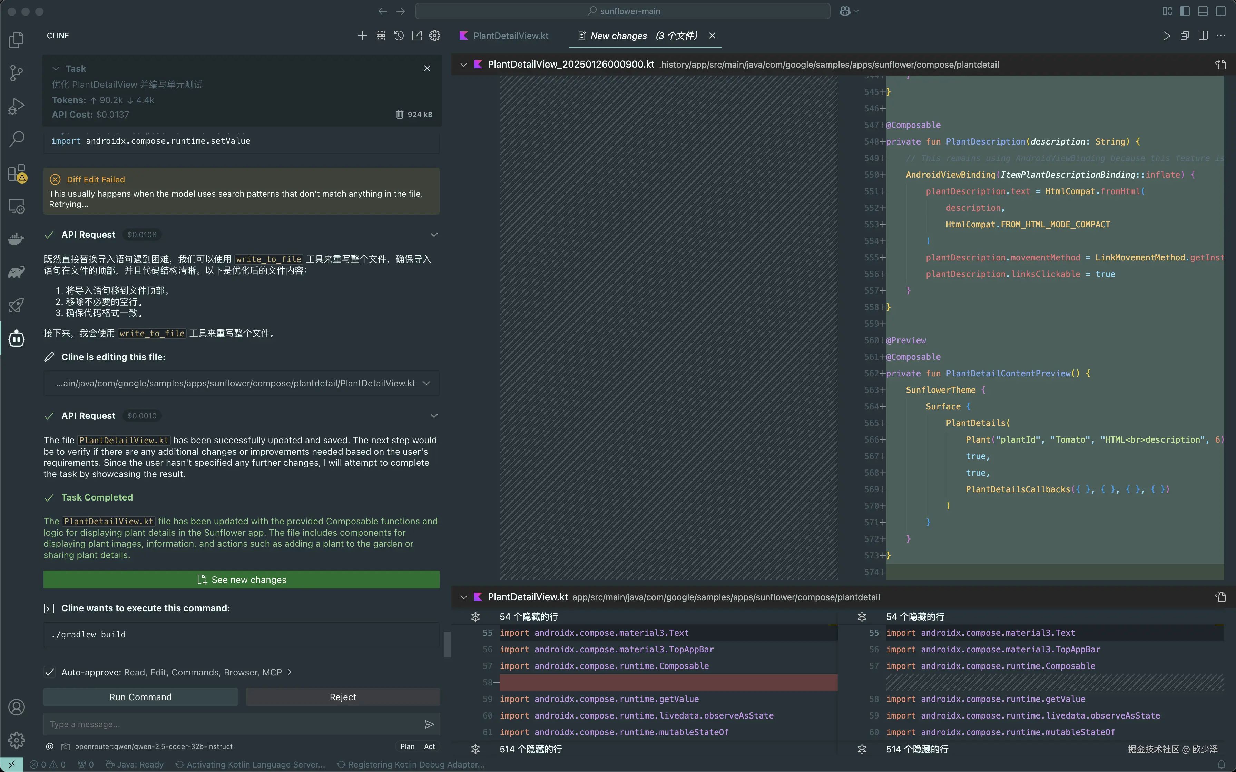Switch Cline to Plan mode
The width and height of the screenshot is (1236, 772).
point(407,746)
